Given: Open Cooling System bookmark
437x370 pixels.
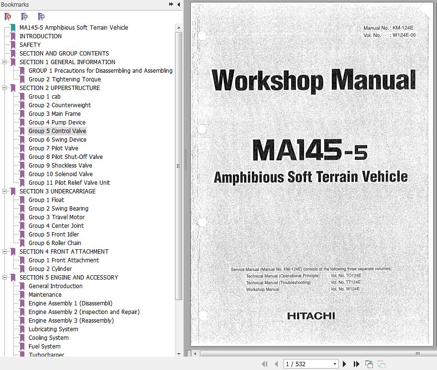Looking at the screenshot, I should coord(48,337).
